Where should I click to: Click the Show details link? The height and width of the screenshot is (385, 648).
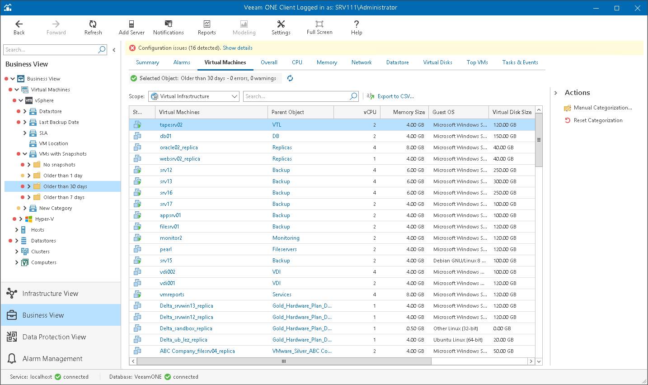pyautogui.click(x=237, y=48)
